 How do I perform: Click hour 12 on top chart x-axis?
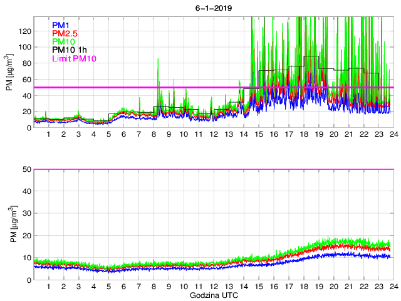point(214,135)
